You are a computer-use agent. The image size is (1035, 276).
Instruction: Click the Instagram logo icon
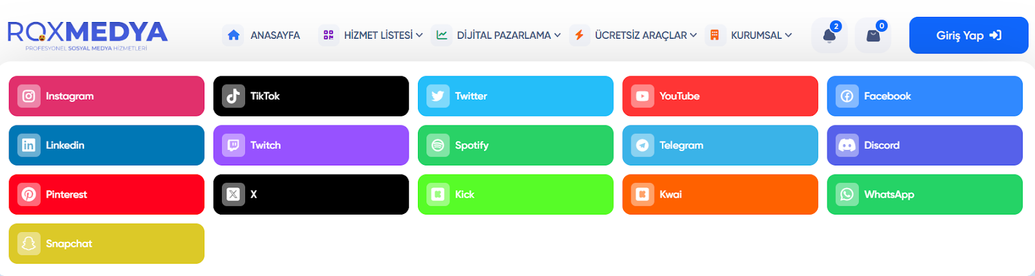28,96
